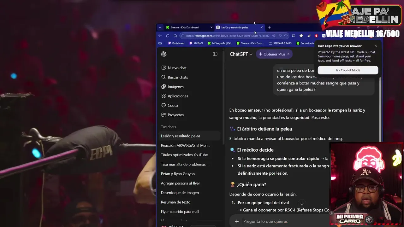Open Mi Perfil bookmark
This screenshot has height=227, width=404.
tap(196, 43)
